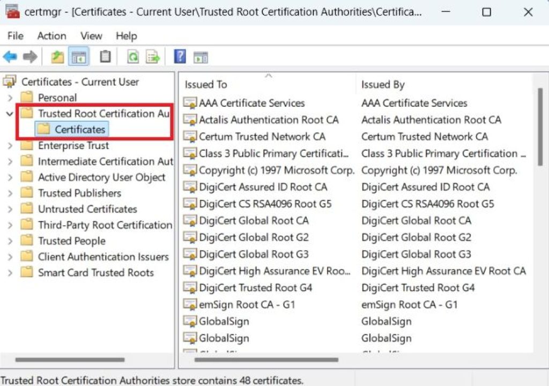
Task: Click the Trusted Publishers folder icon
Action: point(27,192)
